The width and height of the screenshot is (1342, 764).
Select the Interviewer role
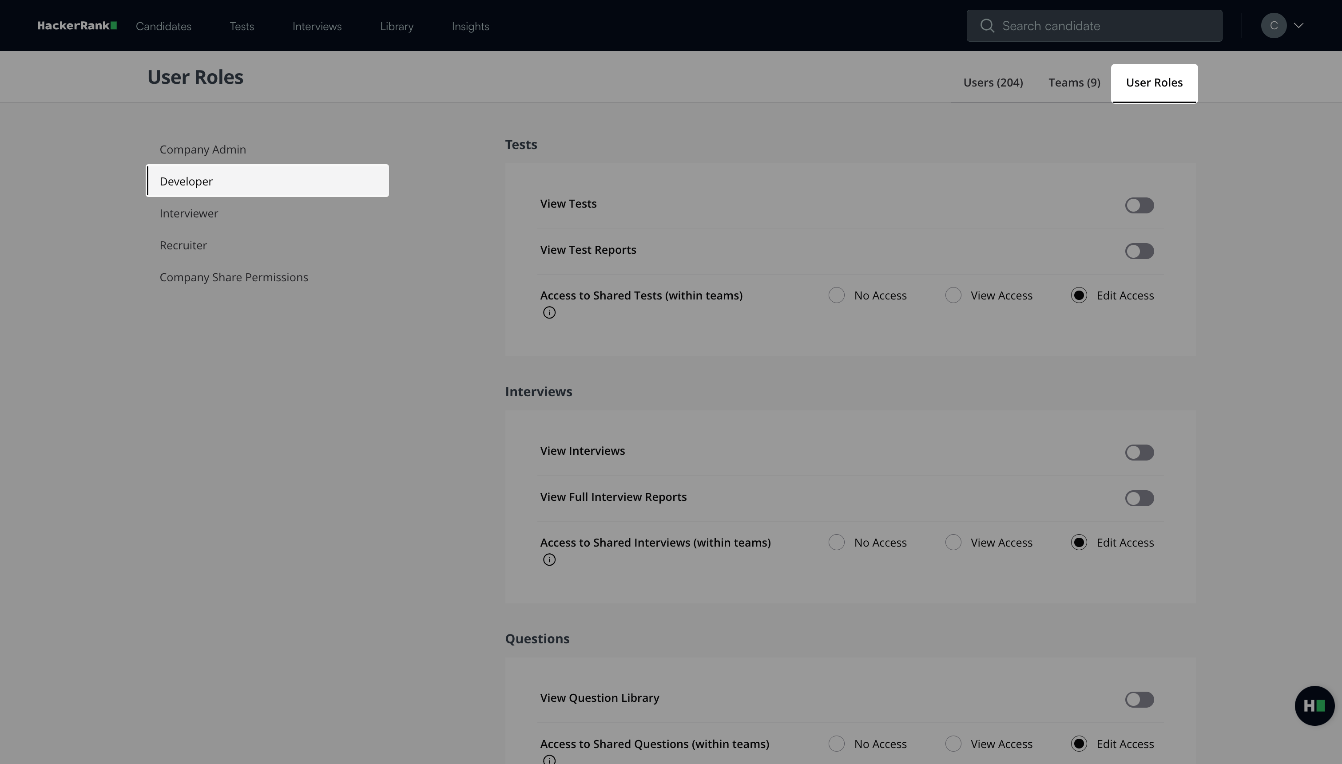click(x=189, y=213)
